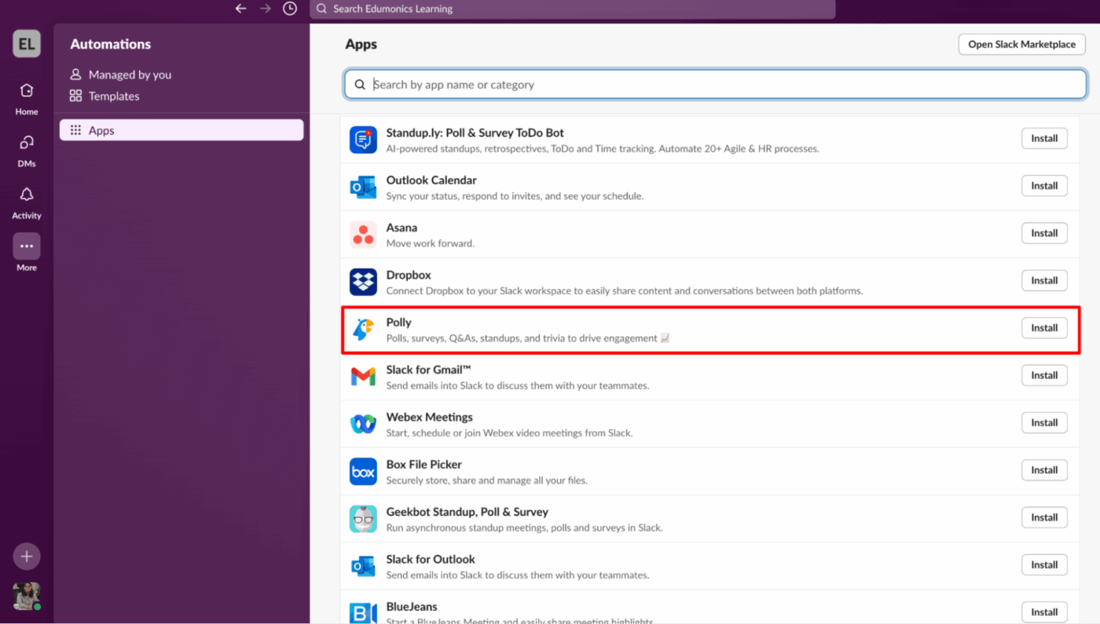Install the BlueJeans app

point(1044,612)
